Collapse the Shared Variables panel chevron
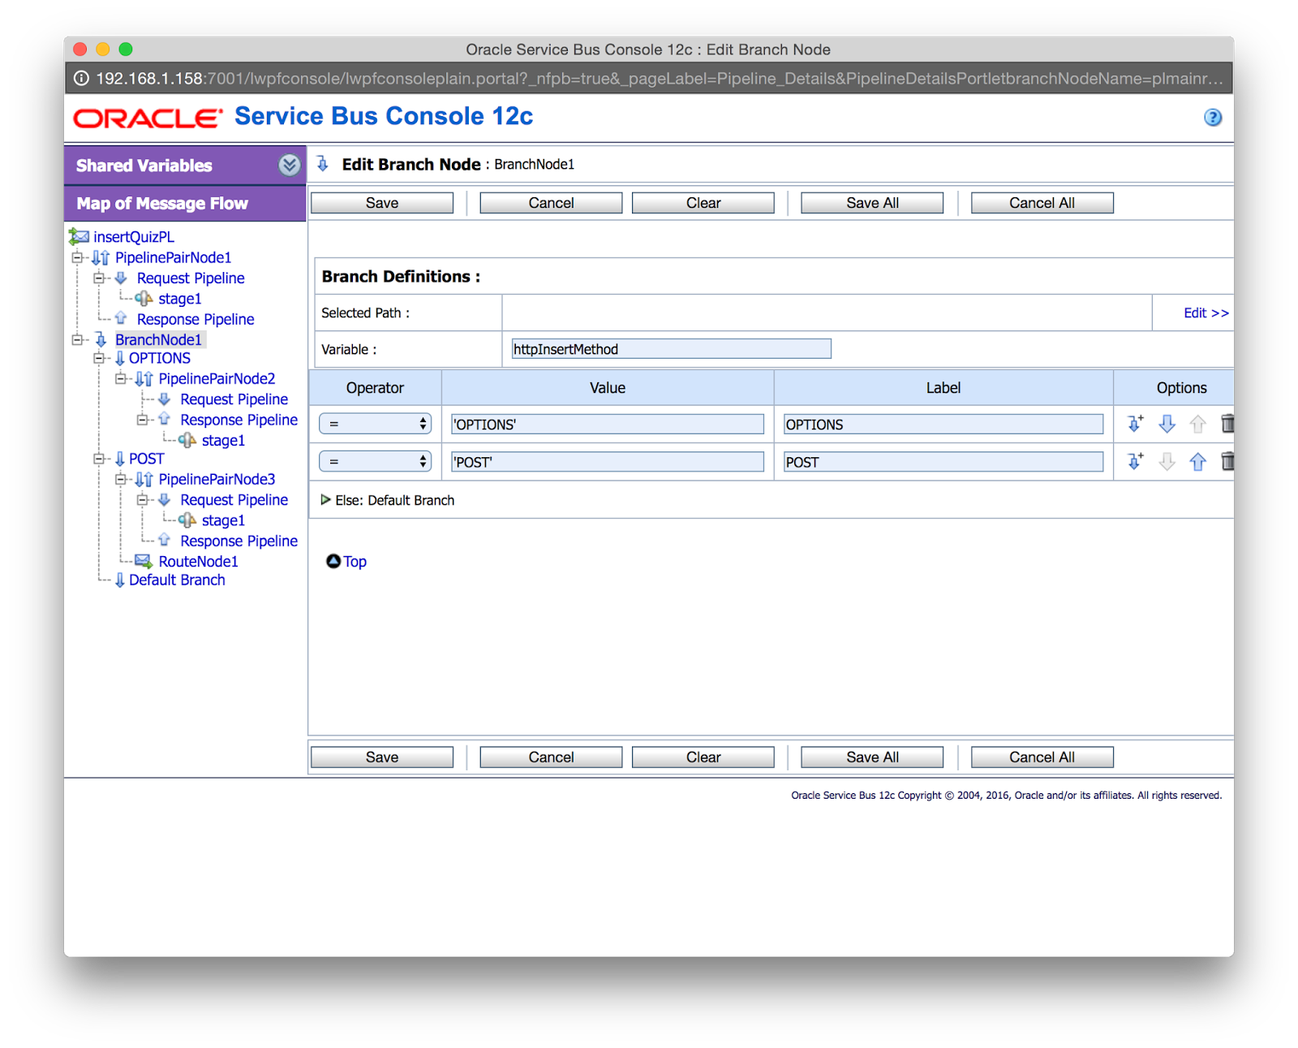This screenshot has height=1048, width=1298. coord(289,166)
